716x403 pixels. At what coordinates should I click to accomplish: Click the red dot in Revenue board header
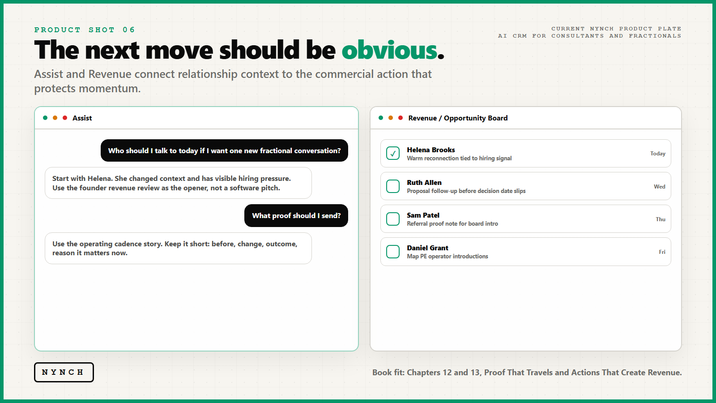point(401,118)
